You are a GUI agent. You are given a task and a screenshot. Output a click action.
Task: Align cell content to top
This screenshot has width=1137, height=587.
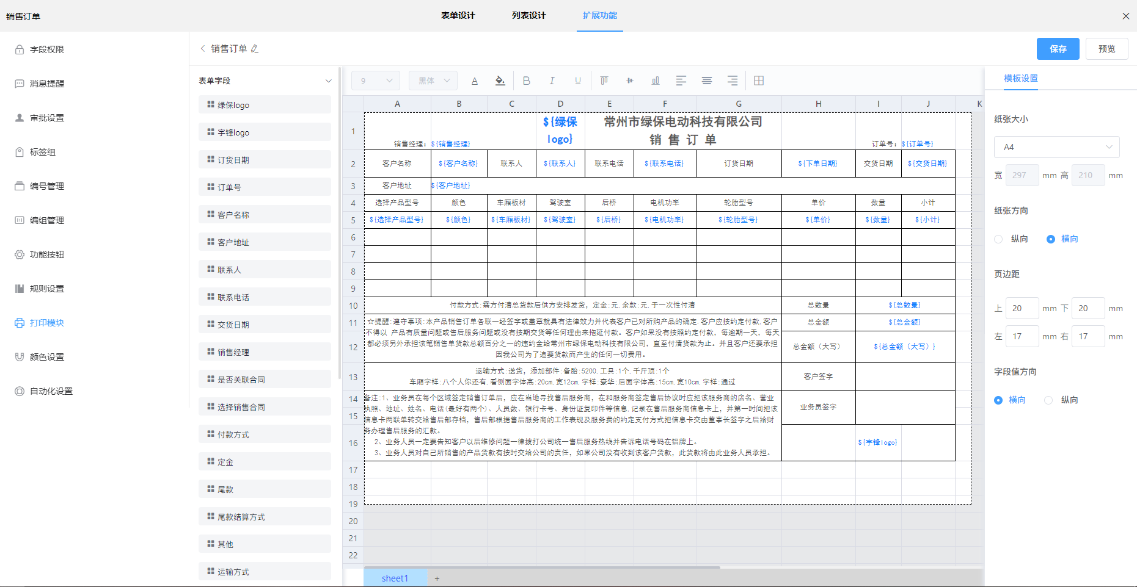(x=604, y=81)
